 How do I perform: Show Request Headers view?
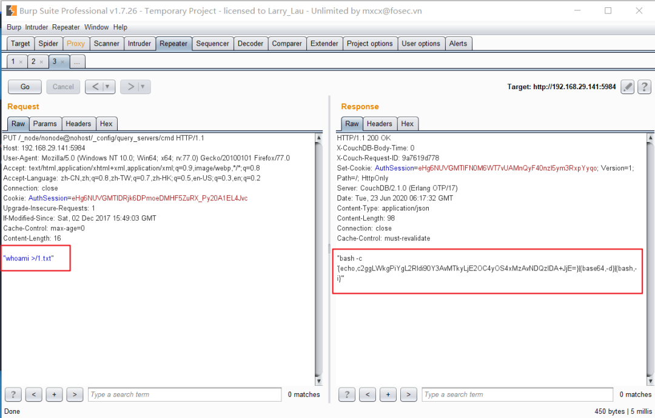click(x=78, y=124)
